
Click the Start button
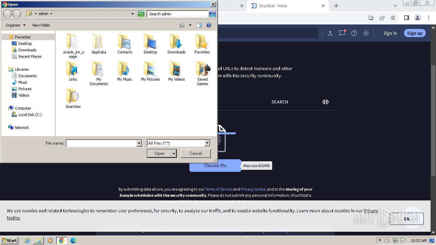click(10, 240)
